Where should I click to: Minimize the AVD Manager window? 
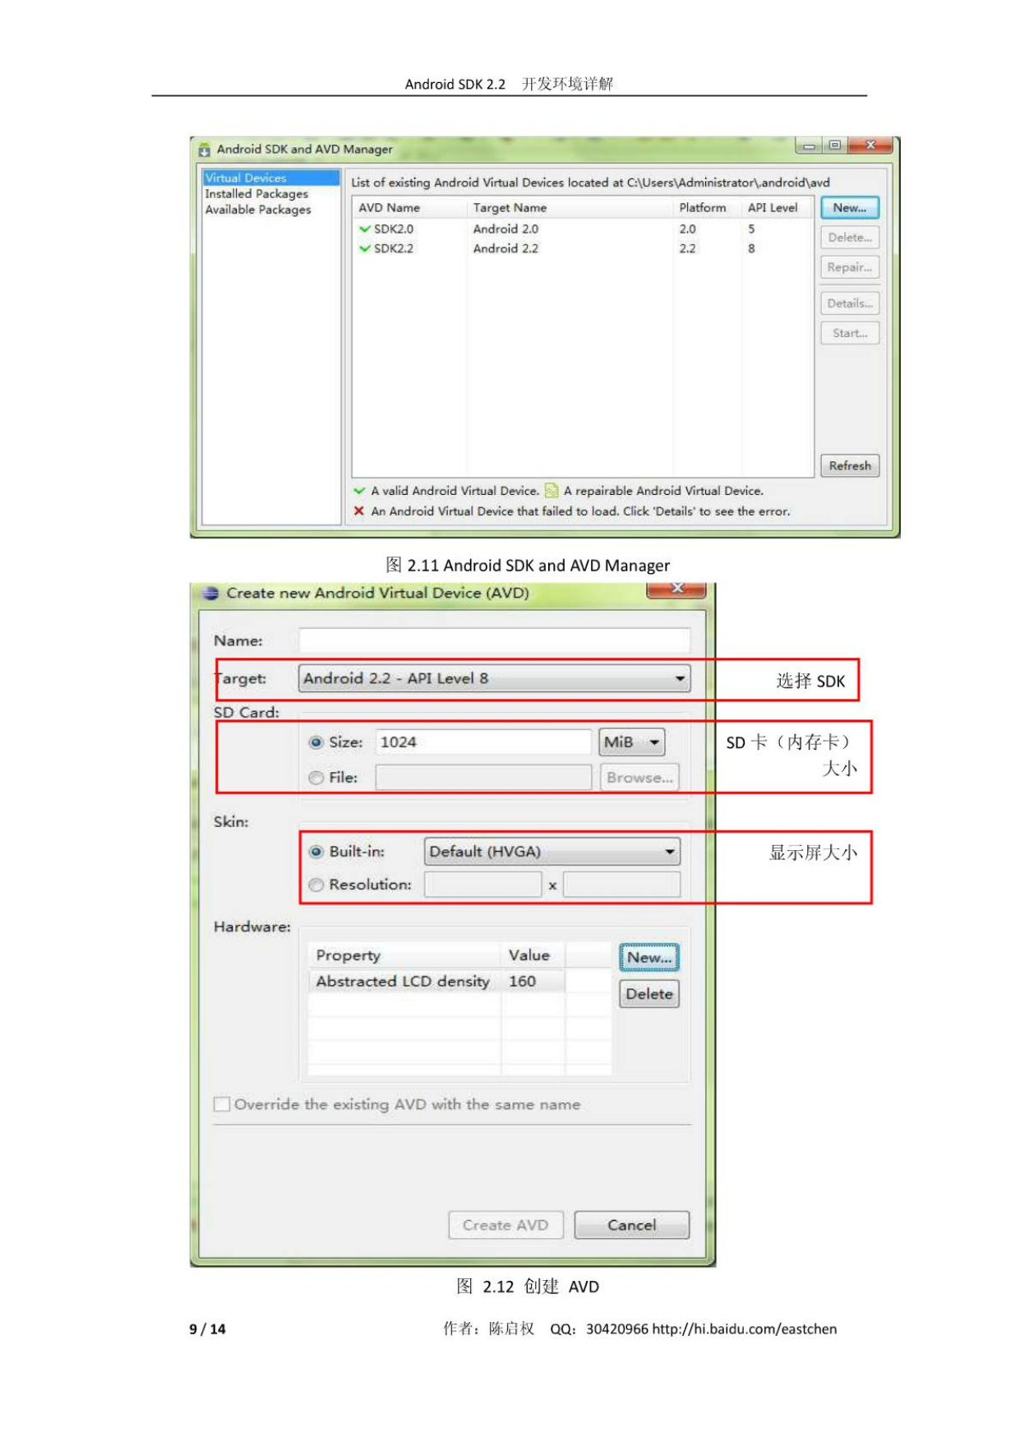[809, 146]
